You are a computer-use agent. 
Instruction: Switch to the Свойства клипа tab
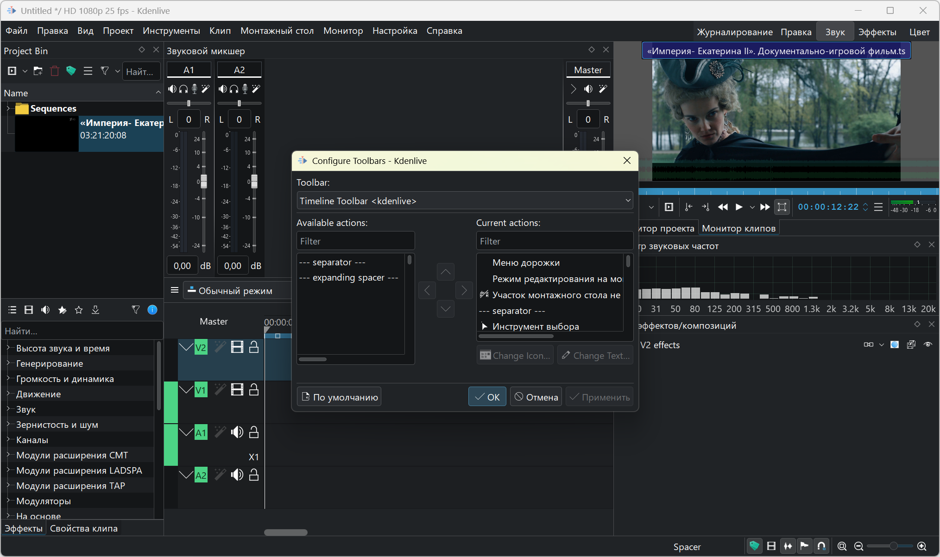coord(83,528)
